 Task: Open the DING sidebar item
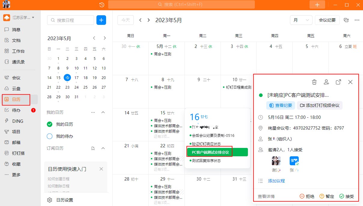(17, 121)
